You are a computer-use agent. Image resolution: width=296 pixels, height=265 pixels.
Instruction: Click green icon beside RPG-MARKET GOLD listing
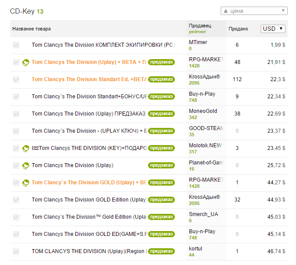click(x=26, y=183)
